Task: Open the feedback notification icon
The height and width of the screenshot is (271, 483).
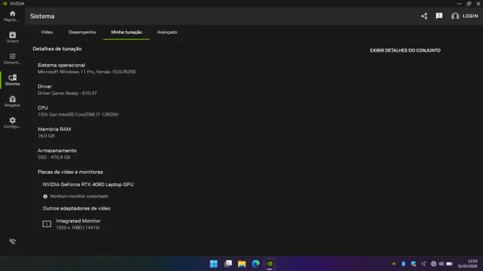Action: click(x=440, y=16)
